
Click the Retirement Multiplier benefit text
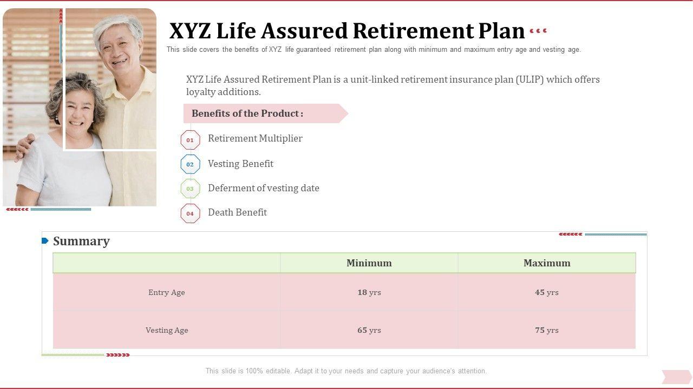255,138
